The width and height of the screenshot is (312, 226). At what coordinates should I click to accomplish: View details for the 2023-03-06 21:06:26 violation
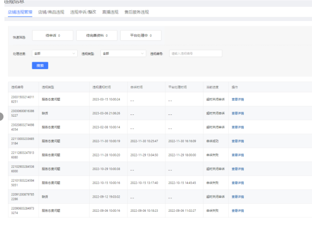pos(238,113)
